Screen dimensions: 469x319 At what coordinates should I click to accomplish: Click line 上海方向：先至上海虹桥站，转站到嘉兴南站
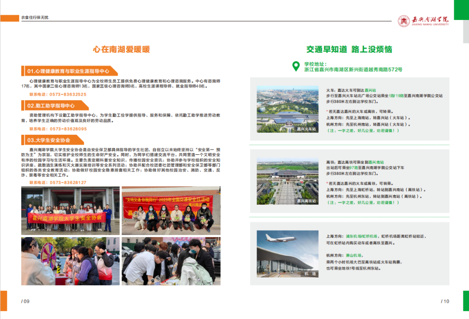[376, 190]
